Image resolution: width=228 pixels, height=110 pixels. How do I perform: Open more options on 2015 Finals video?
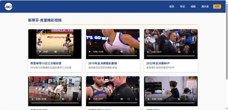136,52
